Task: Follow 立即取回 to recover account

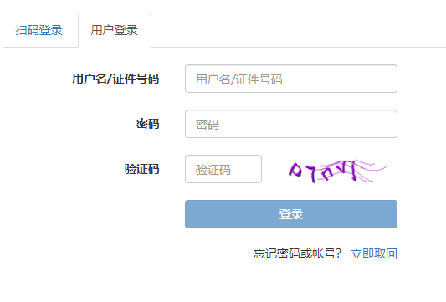Action: point(374,253)
